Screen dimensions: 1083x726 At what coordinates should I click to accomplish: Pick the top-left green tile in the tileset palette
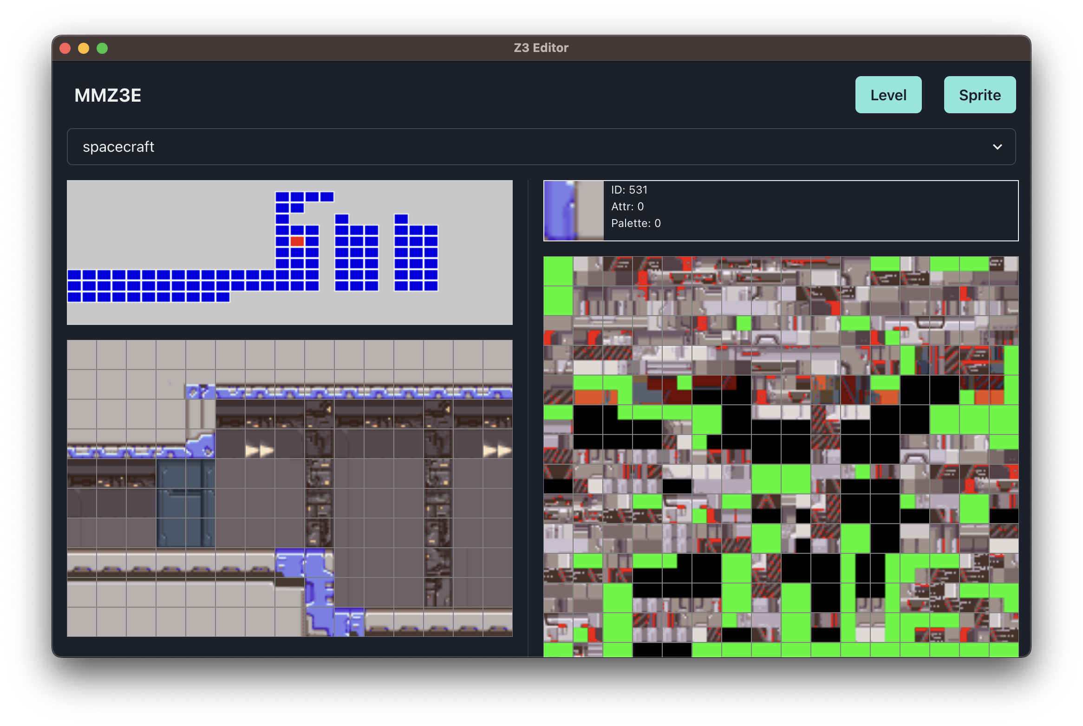[558, 271]
